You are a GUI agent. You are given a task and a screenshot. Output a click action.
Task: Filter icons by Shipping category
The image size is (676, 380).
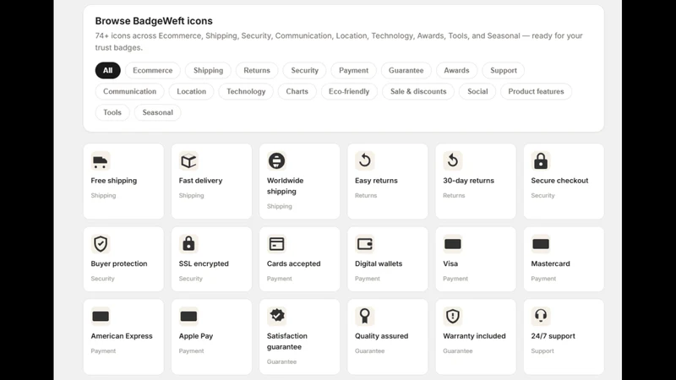click(208, 70)
